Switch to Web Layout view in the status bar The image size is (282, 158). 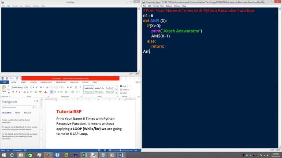tap(110, 150)
